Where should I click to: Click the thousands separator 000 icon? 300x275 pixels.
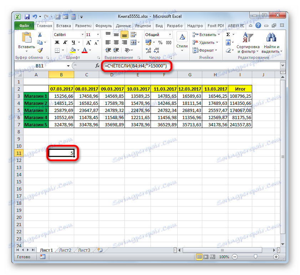coord(169,42)
